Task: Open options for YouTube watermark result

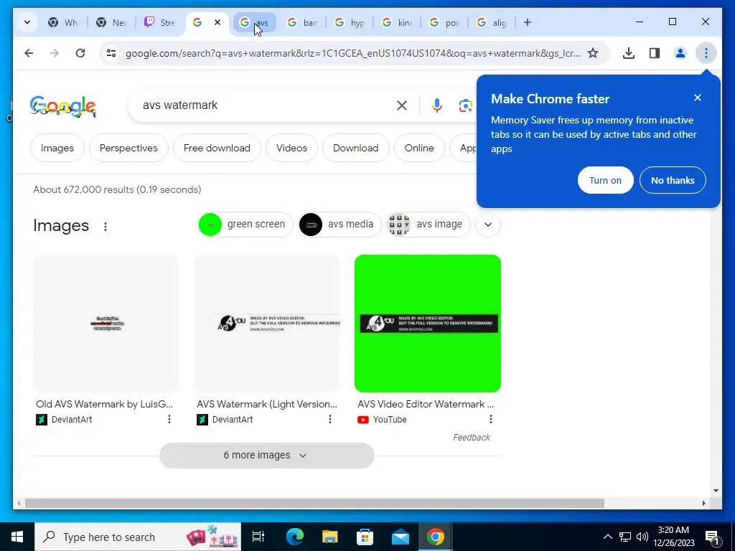Action: click(x=491, y=419)
